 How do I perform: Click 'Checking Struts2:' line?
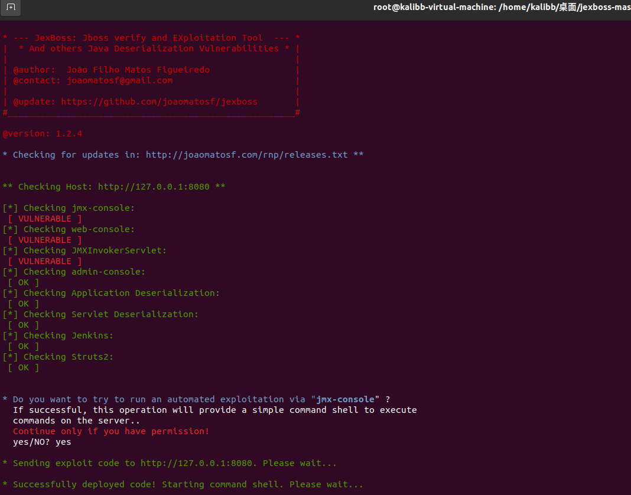(x=58, y=357)
